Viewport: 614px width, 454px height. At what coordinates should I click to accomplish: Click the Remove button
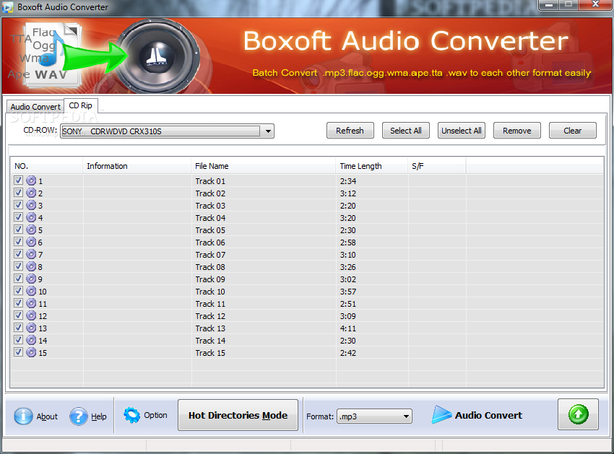pos(517,131)
